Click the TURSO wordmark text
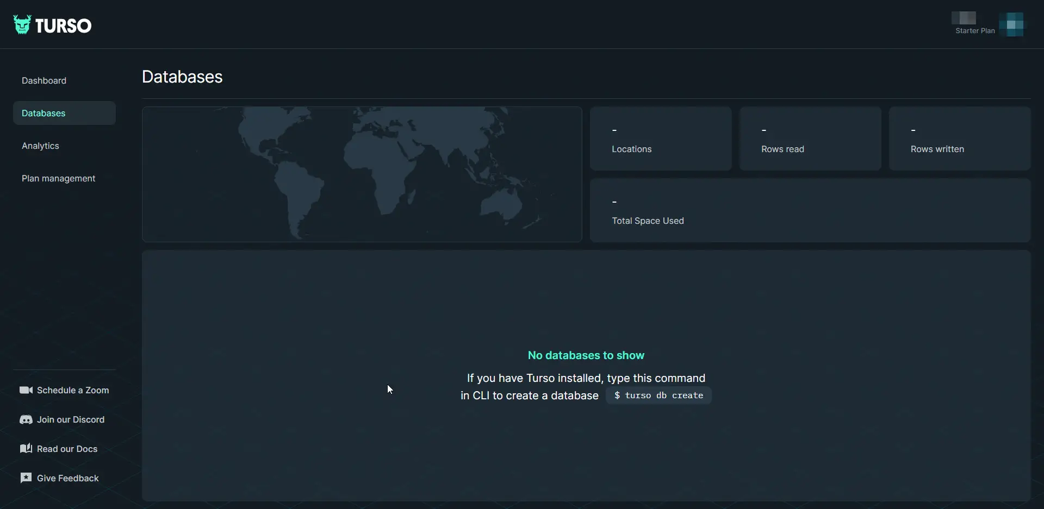The width and height of the screenshot is (1044, 509). (x=63, y=26)
